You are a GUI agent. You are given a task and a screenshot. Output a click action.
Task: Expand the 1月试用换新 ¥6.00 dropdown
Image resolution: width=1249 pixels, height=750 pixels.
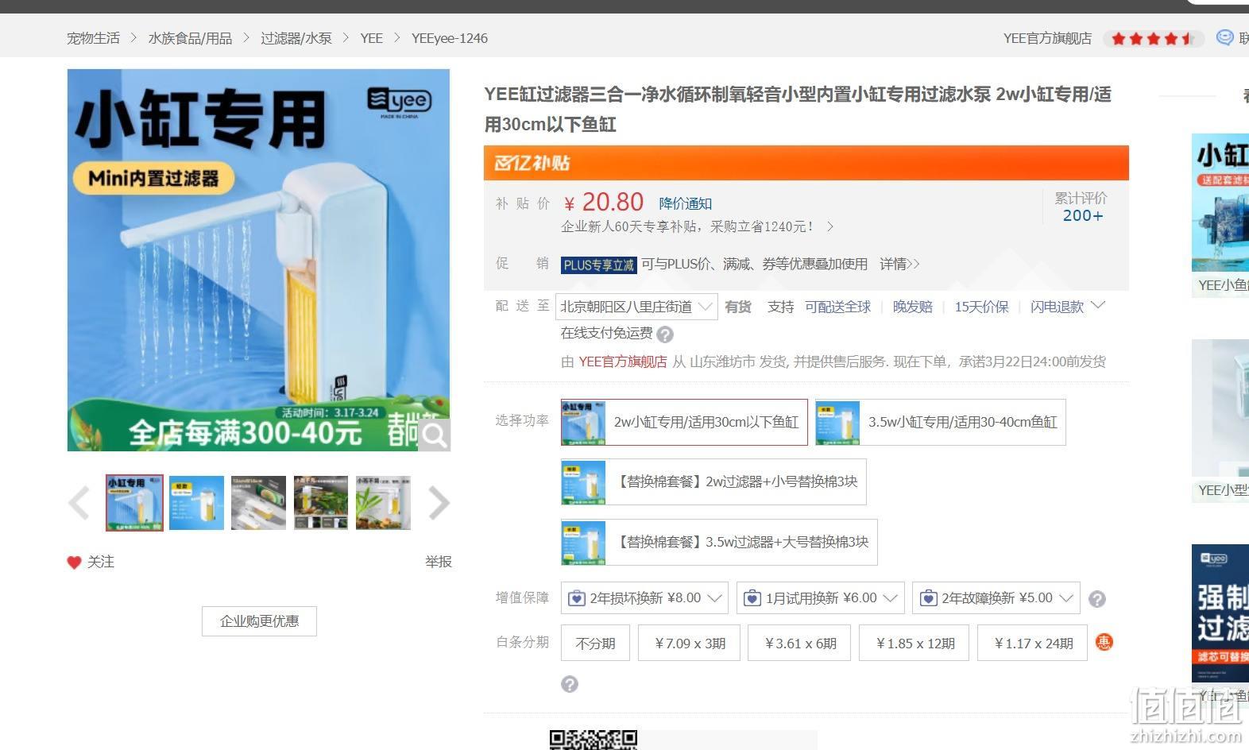pyautogui.click(x=891, y=598)
